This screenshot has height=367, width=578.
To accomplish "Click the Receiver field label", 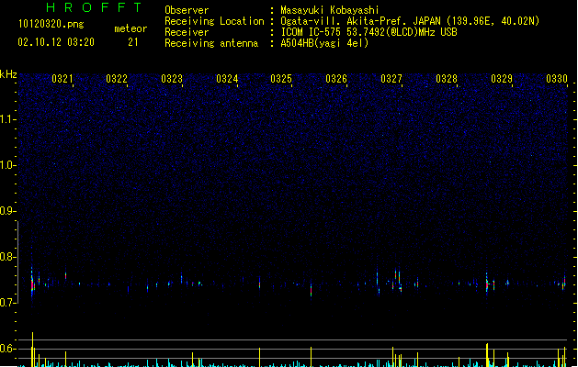I will click(187, 32).
